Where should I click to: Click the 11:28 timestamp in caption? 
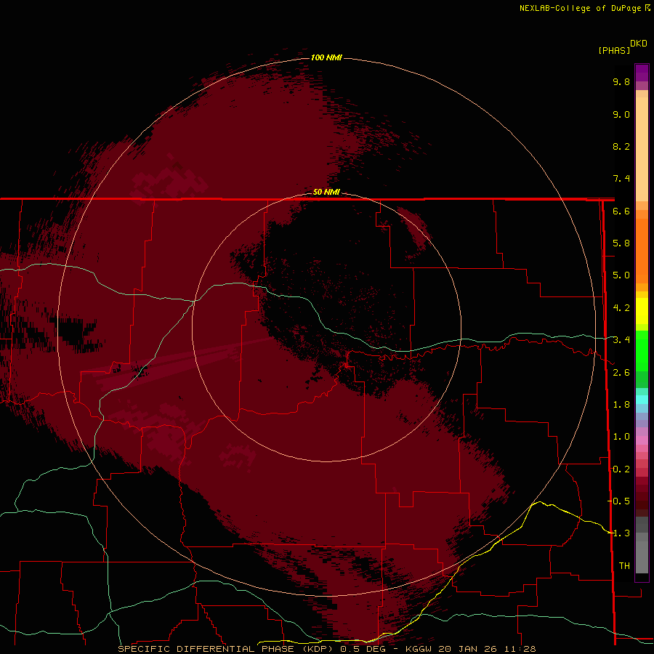[520, 649]
